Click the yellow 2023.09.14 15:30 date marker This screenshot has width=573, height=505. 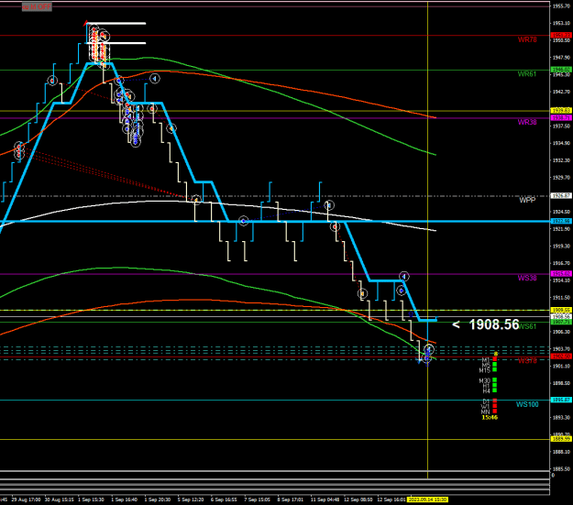pos(427,500)
